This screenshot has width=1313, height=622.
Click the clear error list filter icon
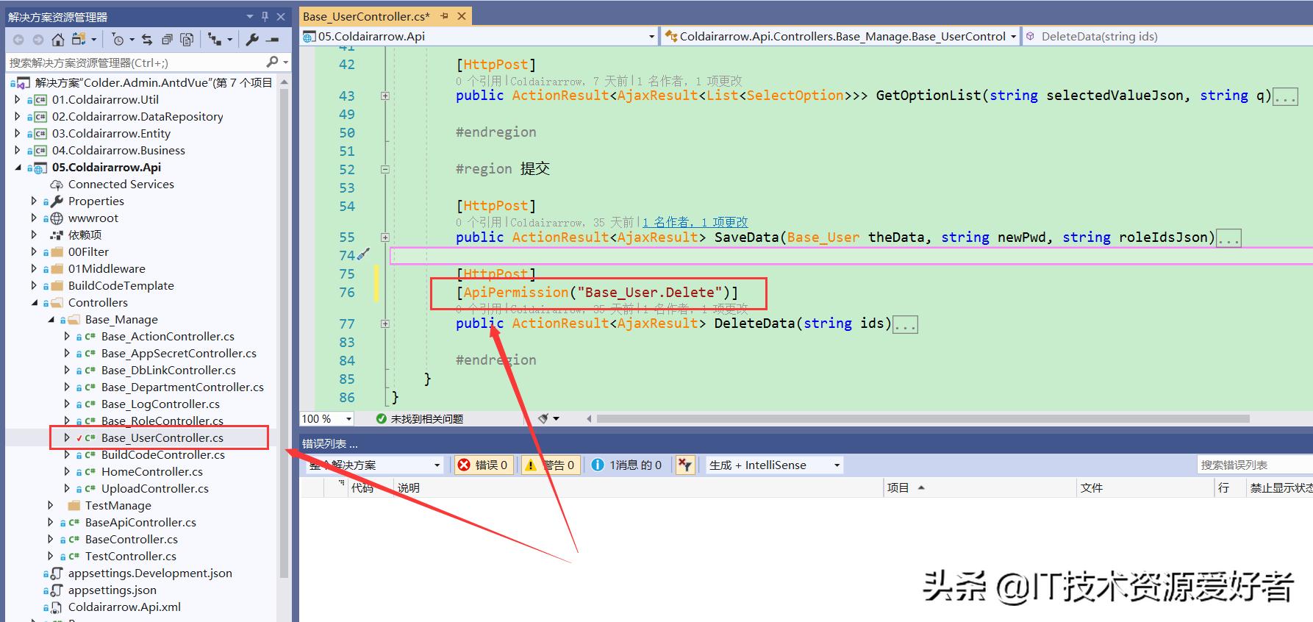click(x=685, y=465)
